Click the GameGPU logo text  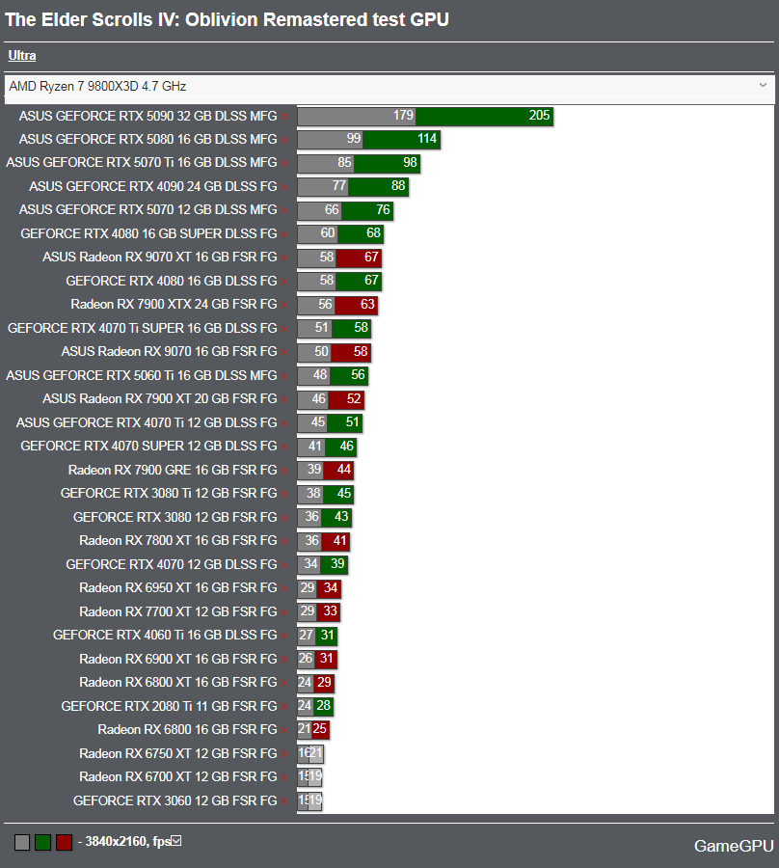pyautogui.click(x=734, y=846)
